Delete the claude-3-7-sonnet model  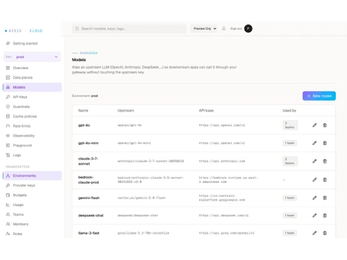[x=325, y=162]
